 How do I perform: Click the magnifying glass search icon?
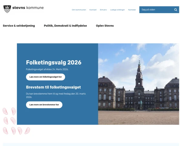[176, 10]
